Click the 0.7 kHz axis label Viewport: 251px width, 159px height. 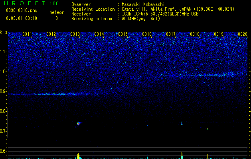point(4,131)
